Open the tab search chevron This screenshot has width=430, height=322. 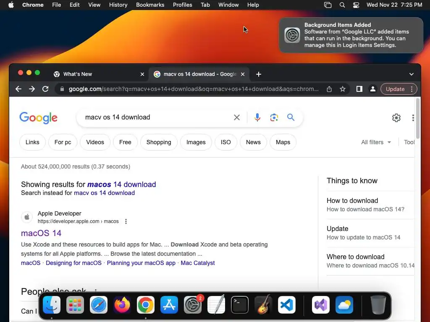(x=412, y=74)
